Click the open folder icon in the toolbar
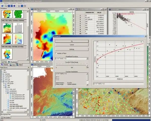This screenshot has height=121, width=151. (2, 6)
